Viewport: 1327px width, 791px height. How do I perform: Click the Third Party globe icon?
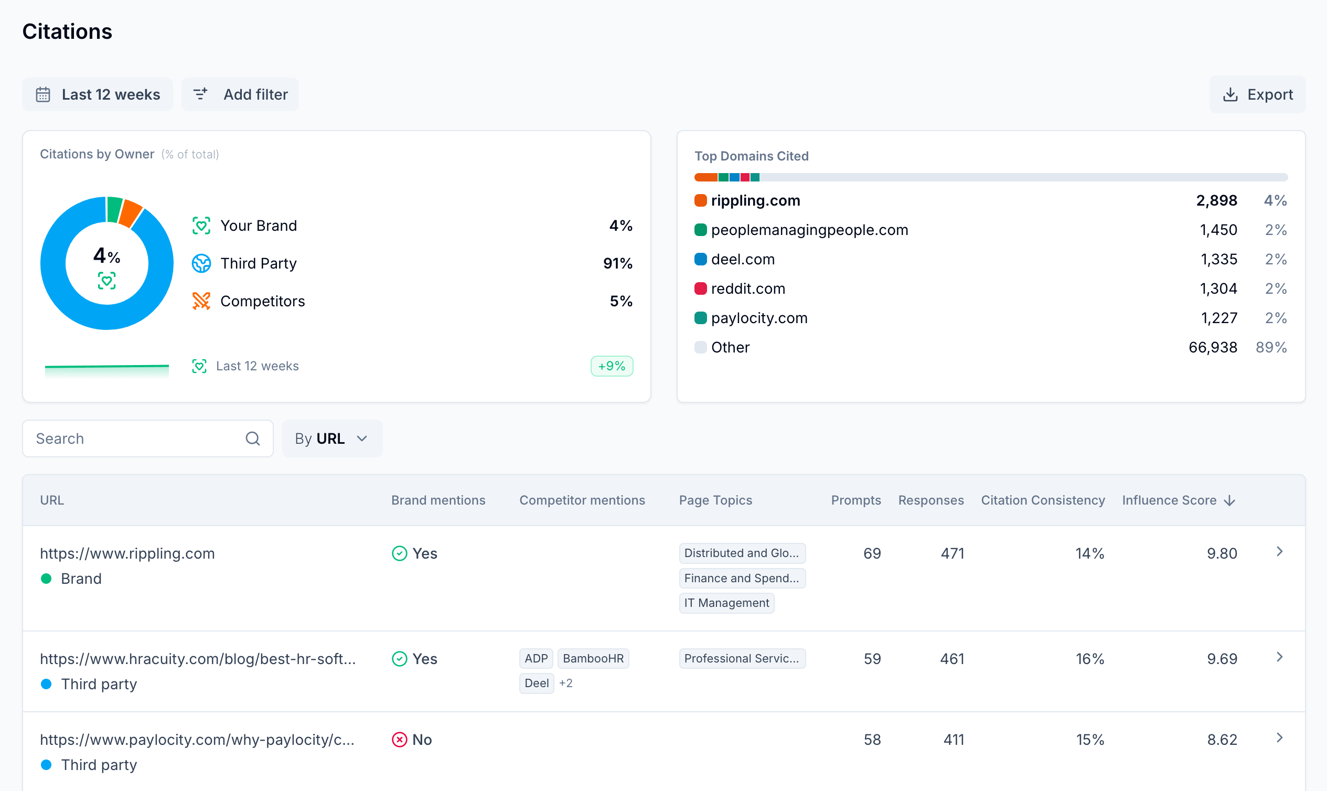pyautogui.click(x=201, y=263)
